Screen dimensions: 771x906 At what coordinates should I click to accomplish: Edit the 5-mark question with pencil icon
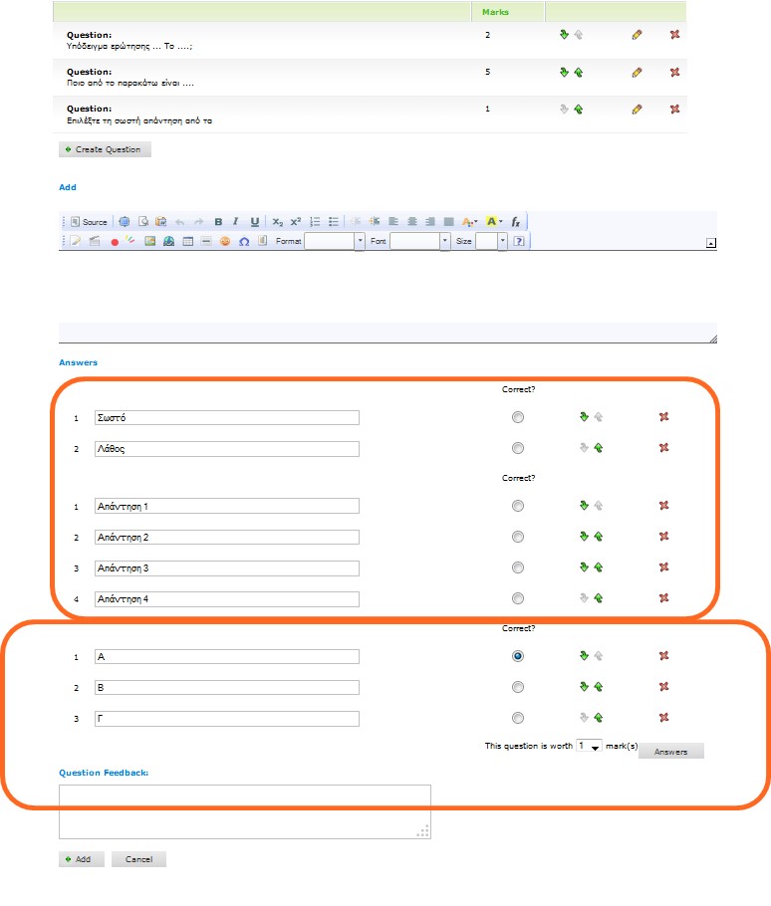click(x=637, y=72)
